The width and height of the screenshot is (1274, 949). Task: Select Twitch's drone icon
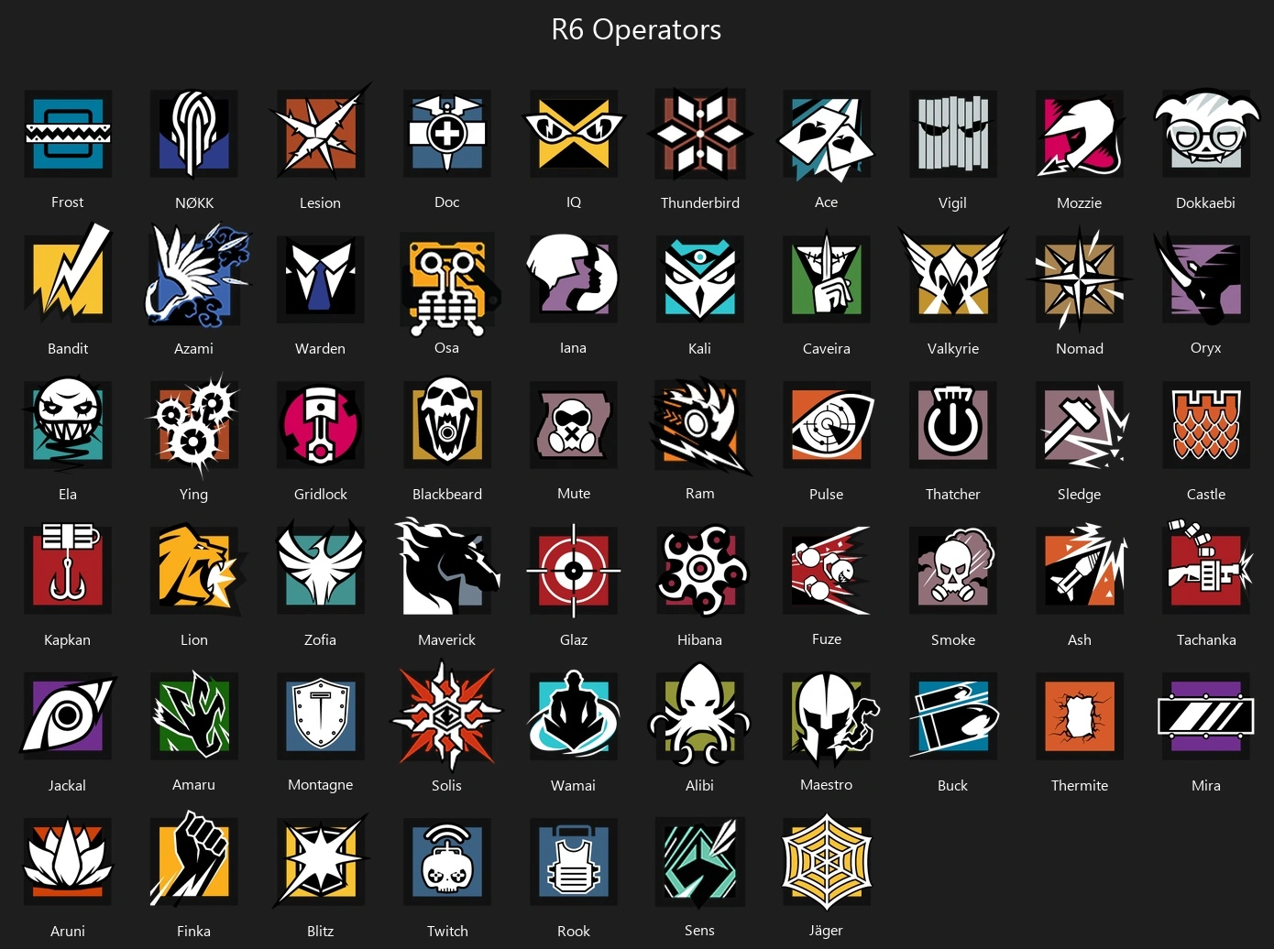(x=447, y=861)
